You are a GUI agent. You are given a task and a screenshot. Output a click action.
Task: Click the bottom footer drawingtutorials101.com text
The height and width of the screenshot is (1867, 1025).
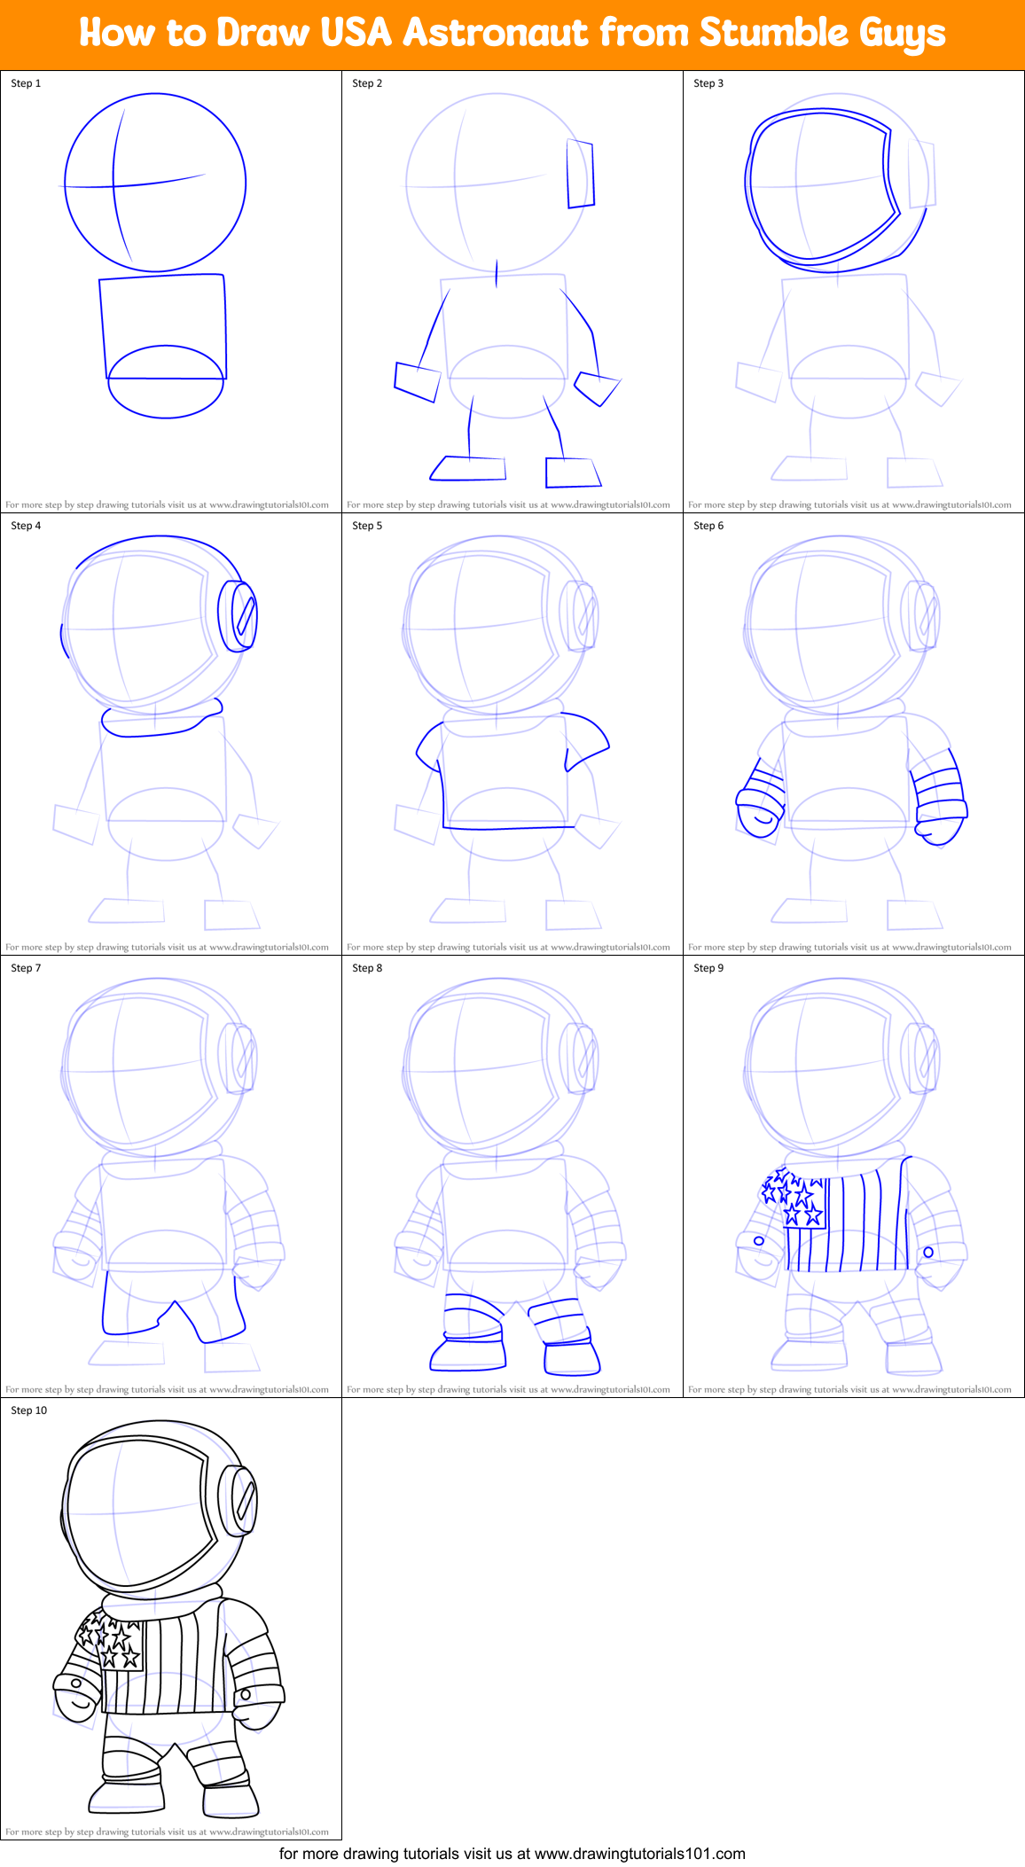(x=512, y=1854)
